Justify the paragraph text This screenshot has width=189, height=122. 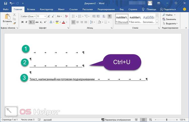click(x=86, y=22)
